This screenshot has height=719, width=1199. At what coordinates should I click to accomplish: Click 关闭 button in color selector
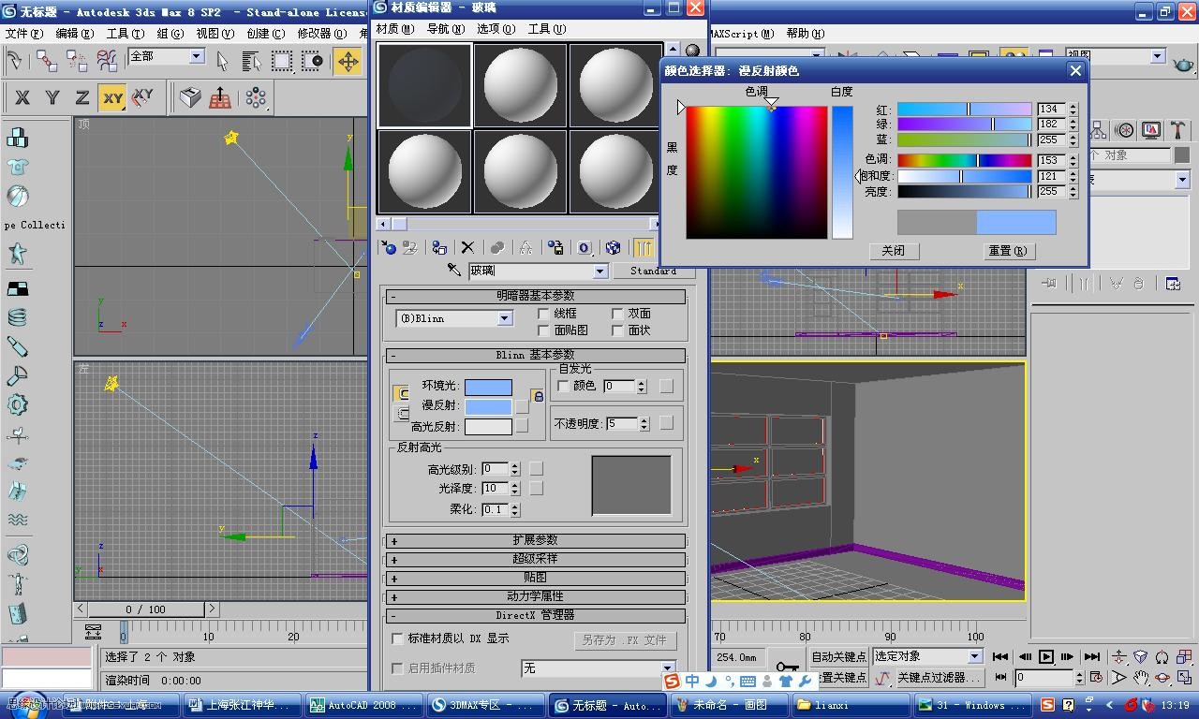pyautogui.click(x=893, y=251)
